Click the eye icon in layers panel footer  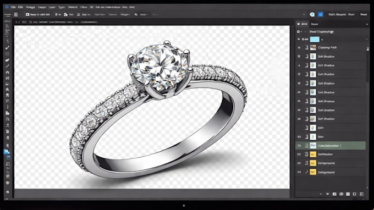click(x=342, y=194)
